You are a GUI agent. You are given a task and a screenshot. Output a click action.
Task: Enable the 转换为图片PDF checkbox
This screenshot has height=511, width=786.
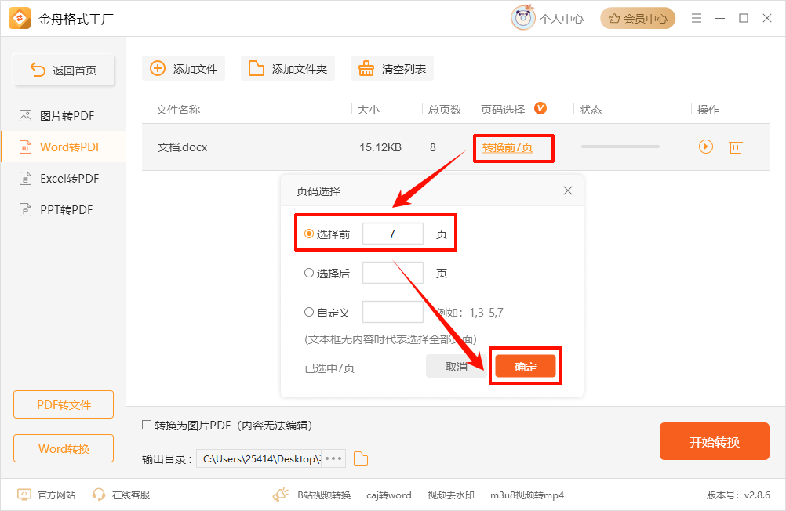(x=146, y=426)
